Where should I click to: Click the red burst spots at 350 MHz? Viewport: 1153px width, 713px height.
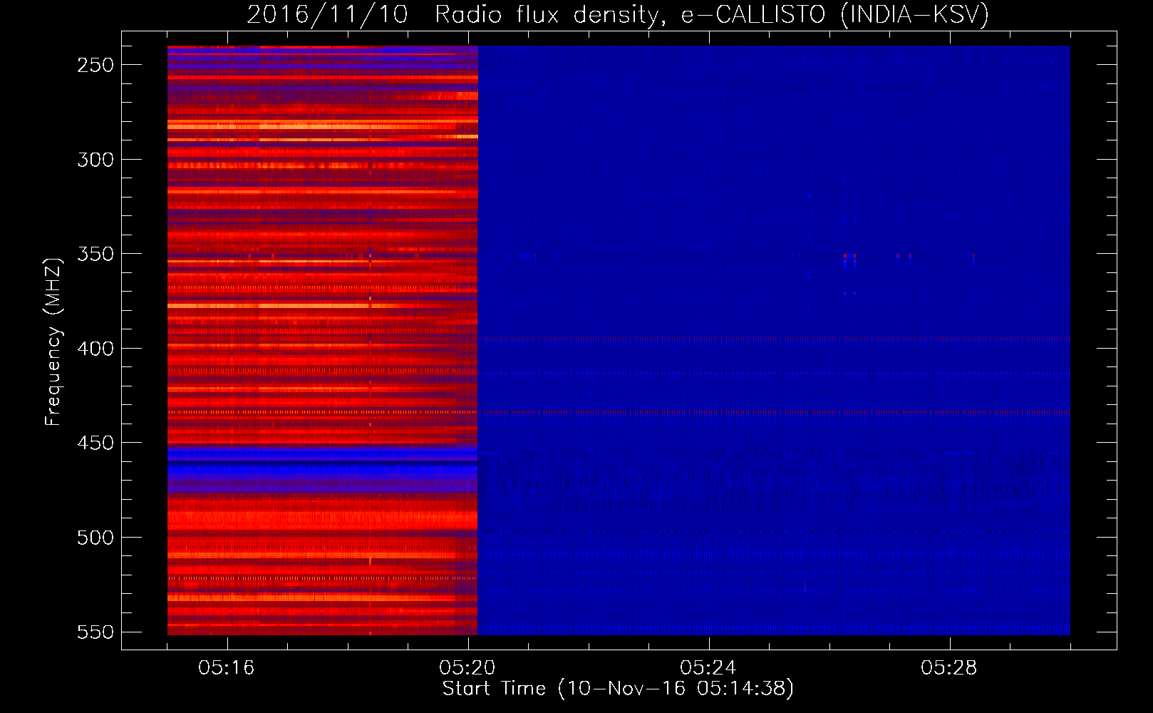tap(849, 255)
